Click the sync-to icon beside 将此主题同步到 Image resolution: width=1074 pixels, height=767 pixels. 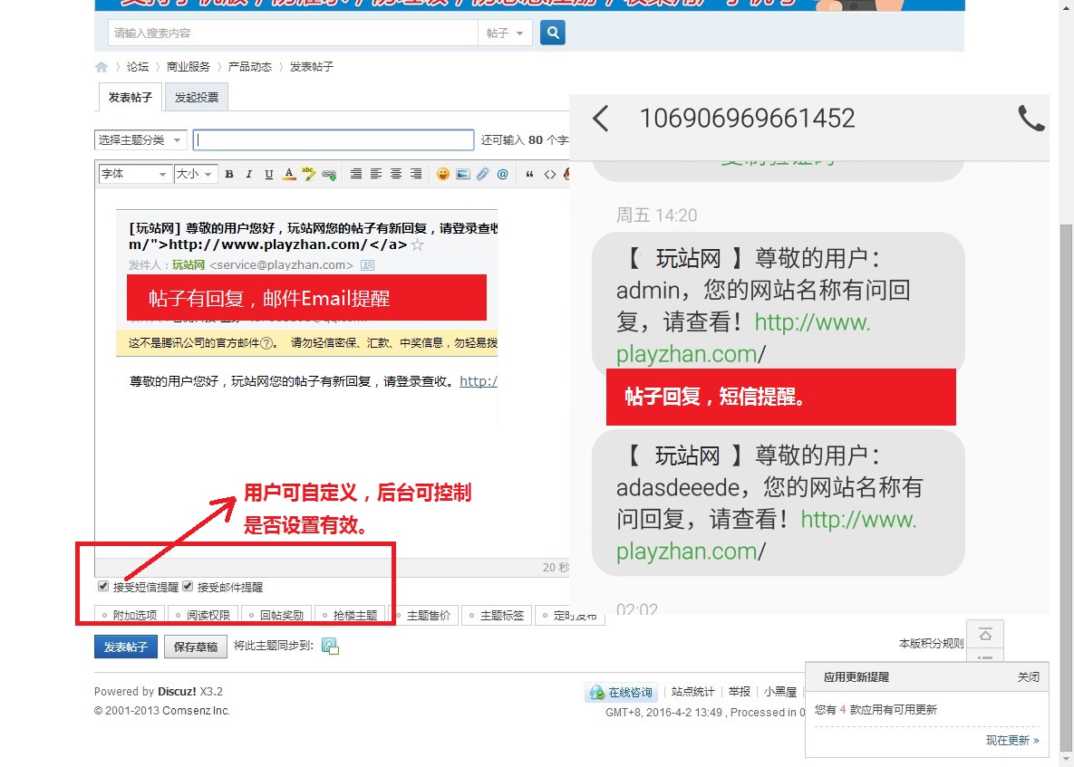(330, 646)
